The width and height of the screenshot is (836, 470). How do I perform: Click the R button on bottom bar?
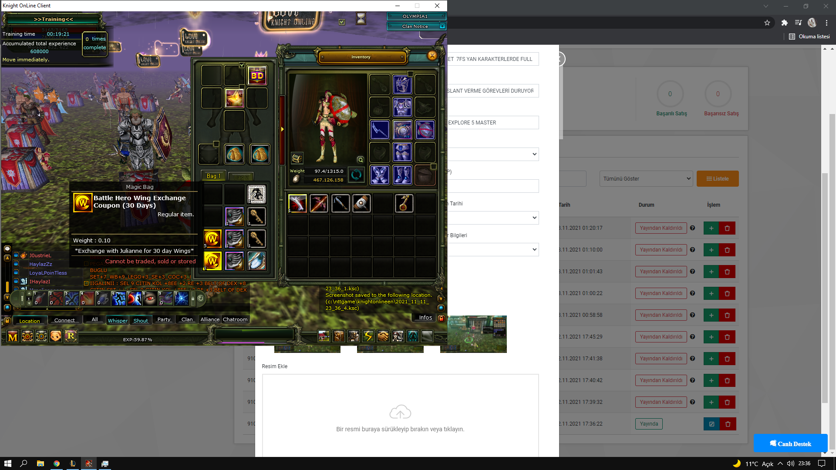[x=71, y=336]
